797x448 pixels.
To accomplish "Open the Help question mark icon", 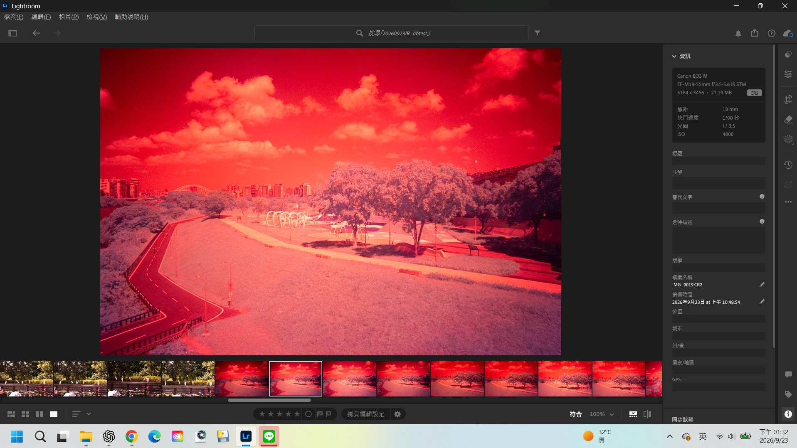I will (x=772, y=33).
